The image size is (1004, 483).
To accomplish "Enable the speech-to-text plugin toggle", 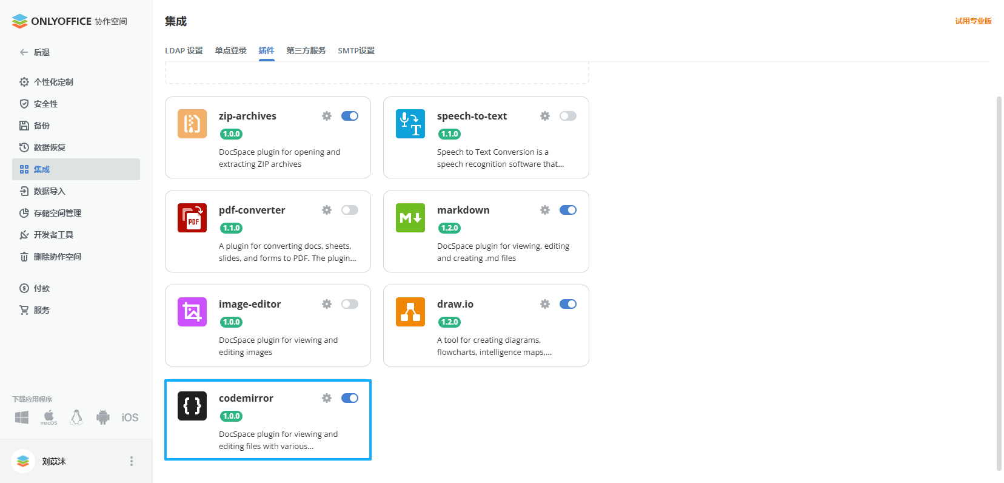I will click(568, 116).
